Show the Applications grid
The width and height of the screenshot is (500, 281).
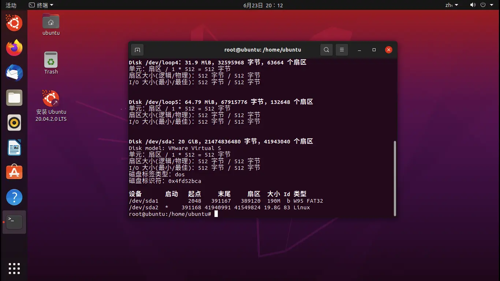point(14,268)
